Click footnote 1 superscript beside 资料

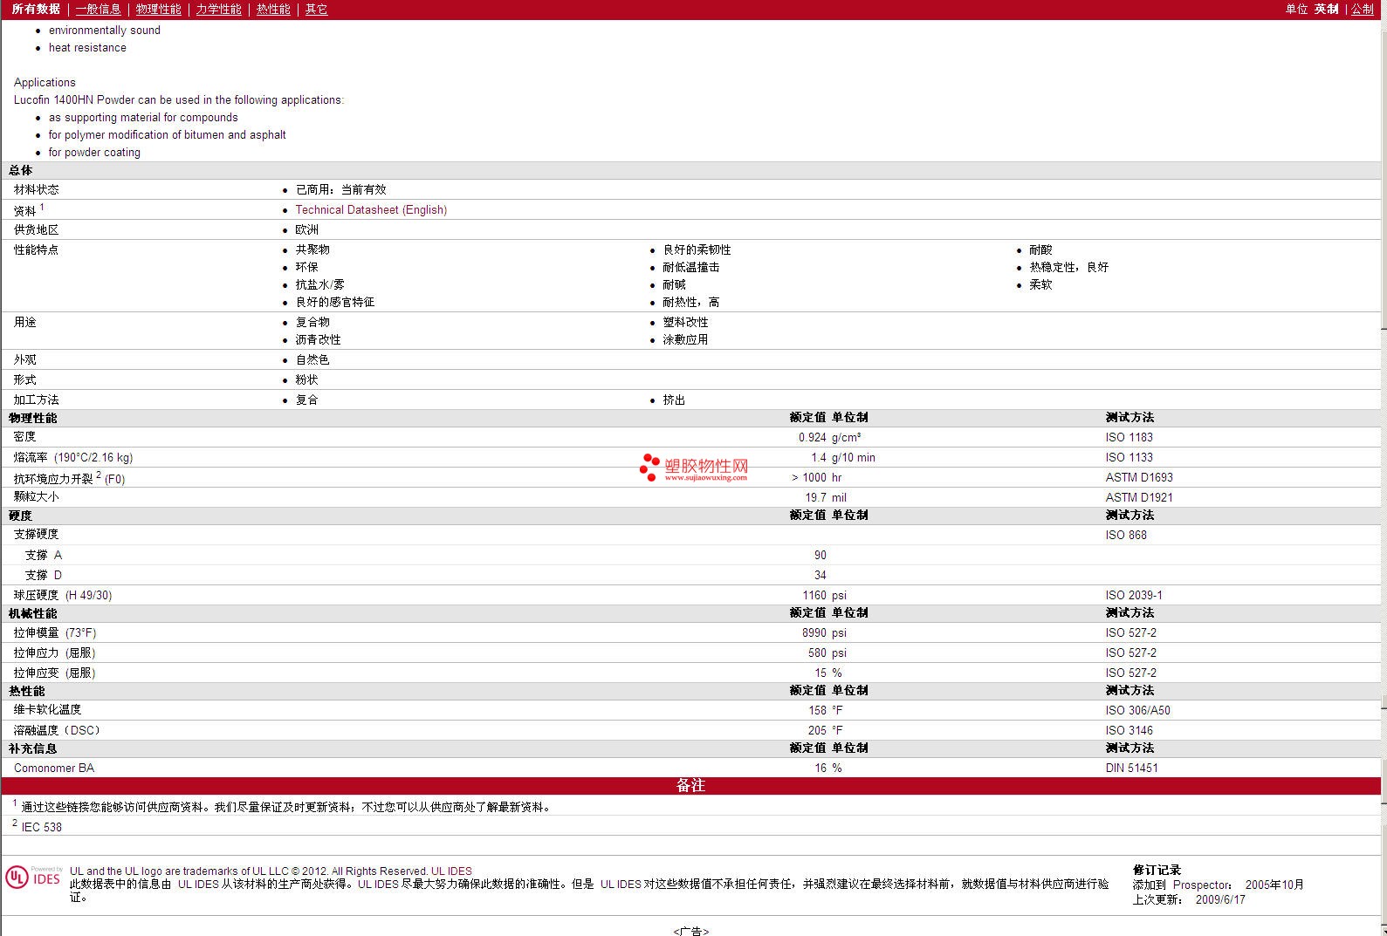[42, 207]
